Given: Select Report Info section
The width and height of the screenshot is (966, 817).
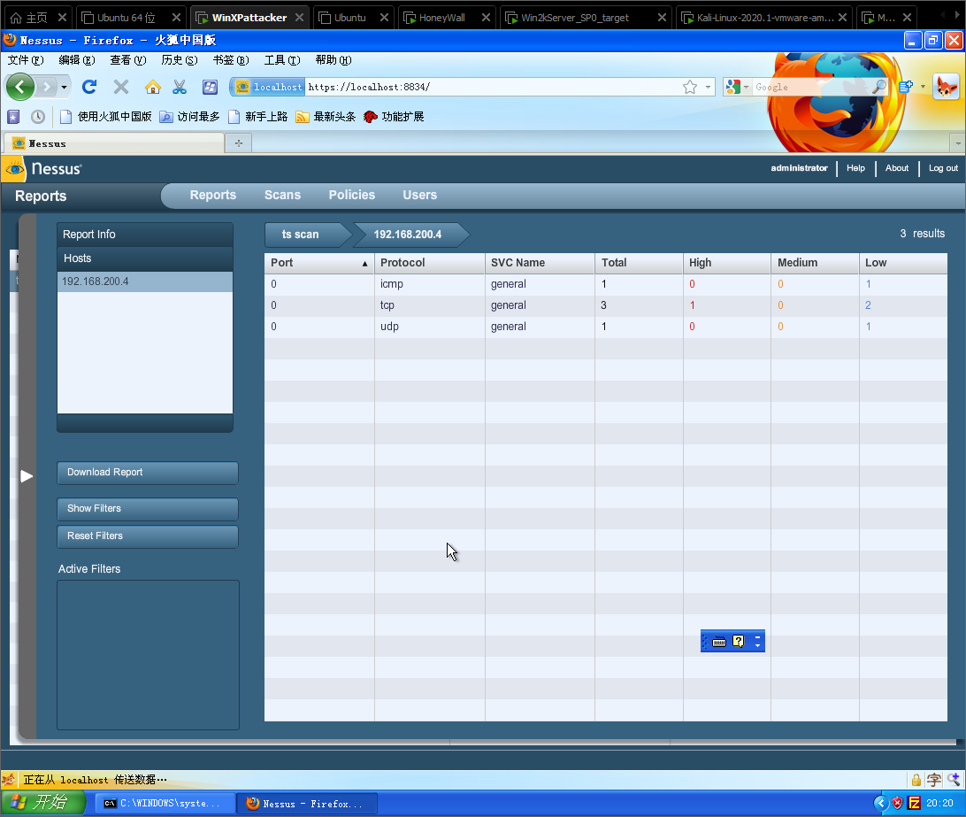Looking at the screenshot, I should tap(145, 235).
